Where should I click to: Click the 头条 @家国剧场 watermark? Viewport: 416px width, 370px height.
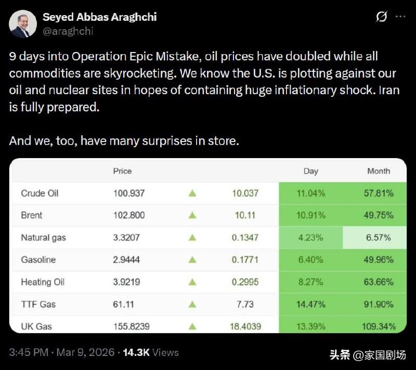point(367,355)
